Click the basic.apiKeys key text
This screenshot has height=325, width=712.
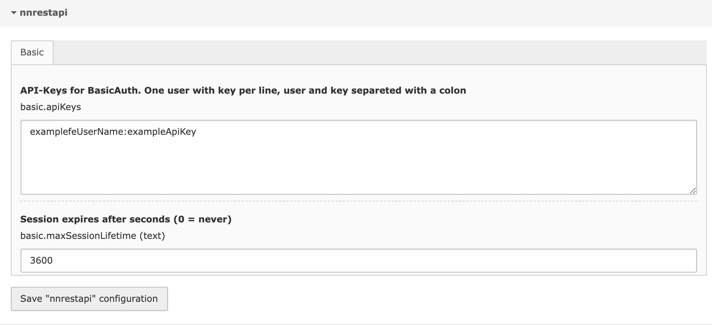(x=51, y=107)
